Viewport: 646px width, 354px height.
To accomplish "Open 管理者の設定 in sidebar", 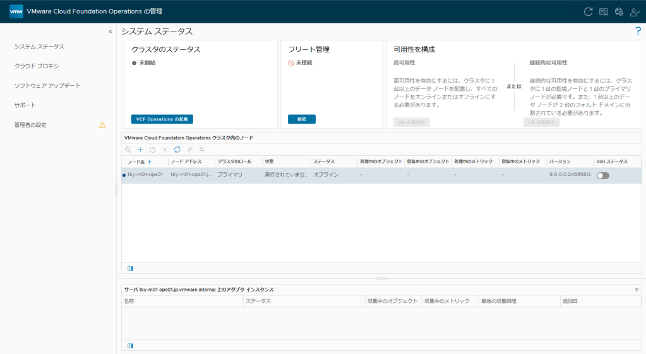I will click(x=30, y=125).
